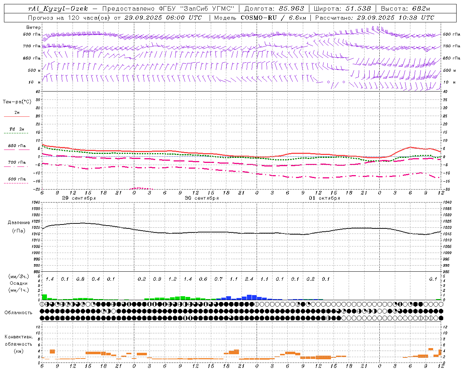462x369 pixels.
Task: Click the 29 сентября date label
Action: pyautogui.click(x=79, y=198)
